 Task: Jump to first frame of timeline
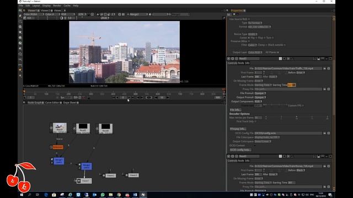(114, 98)
